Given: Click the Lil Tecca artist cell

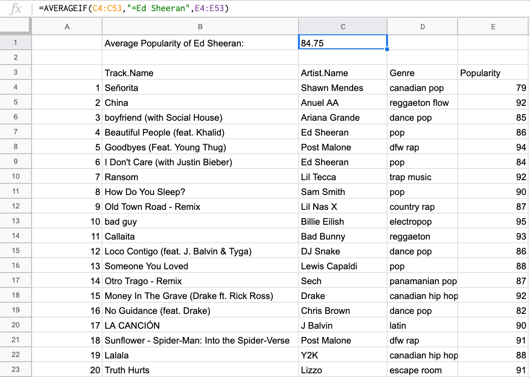Looking at the screenshot, I should point(343,176).
